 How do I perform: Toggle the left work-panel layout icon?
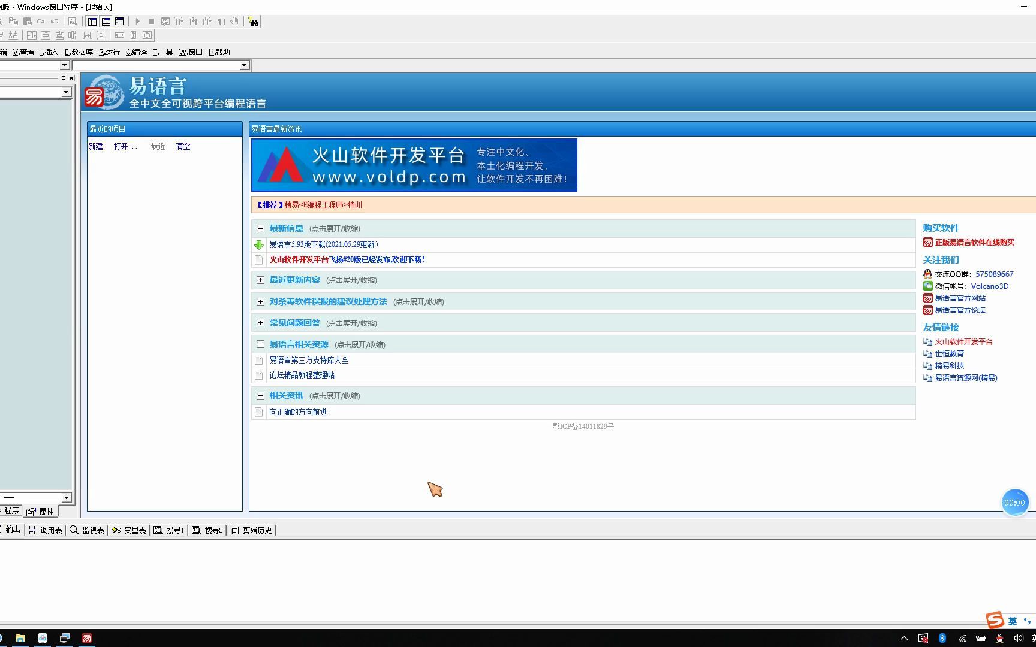[92, 22]
